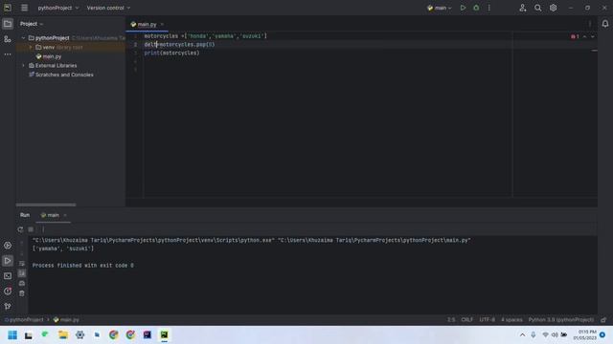The image size is (613, 344).
Task: Select External Libraries in the tree
Action: [x=56, y=66]
